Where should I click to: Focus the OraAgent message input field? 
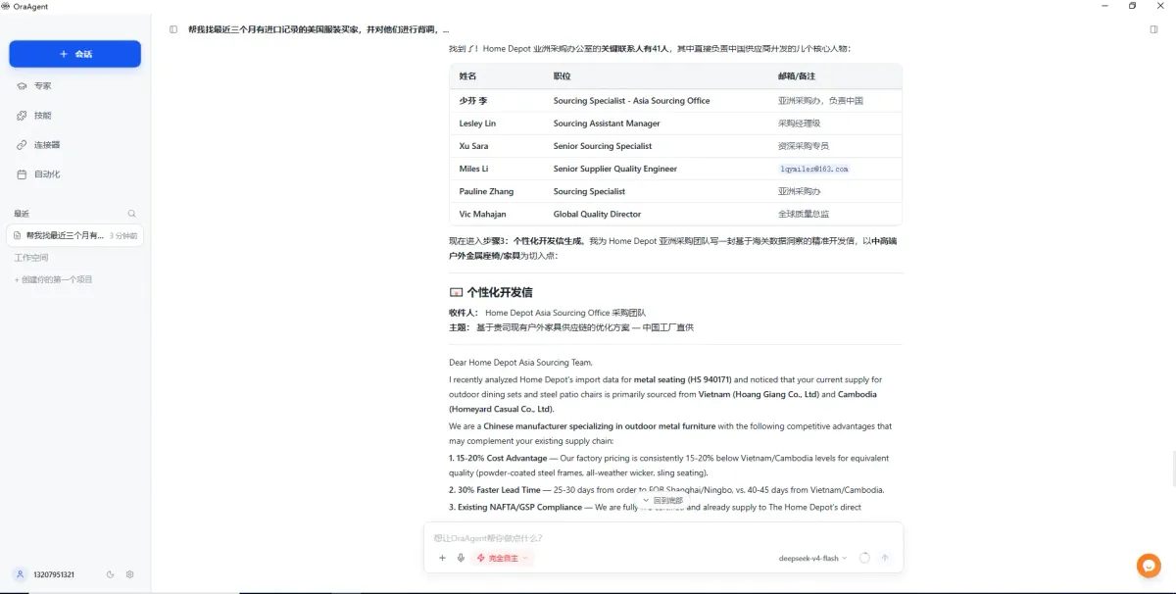tap(663, 538)
